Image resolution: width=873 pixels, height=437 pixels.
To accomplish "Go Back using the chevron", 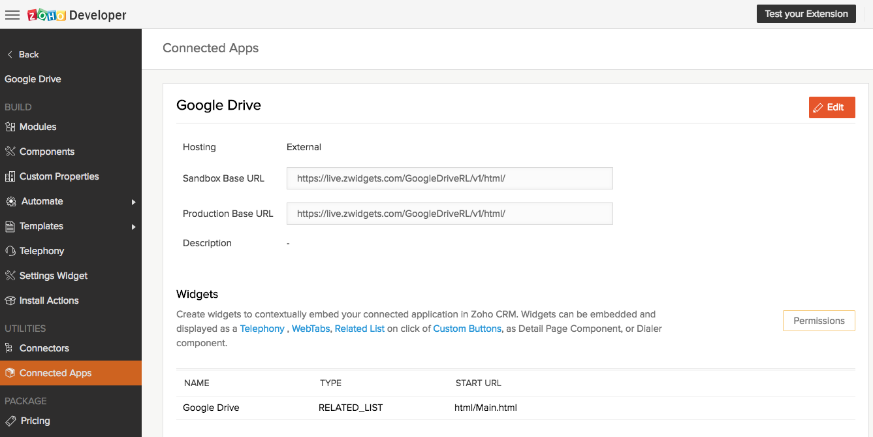I will tap(10, 54).
